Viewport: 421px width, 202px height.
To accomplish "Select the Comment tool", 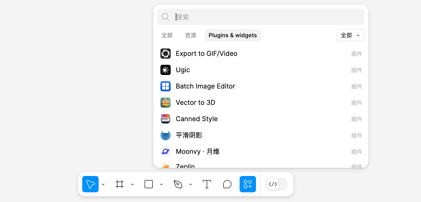I will 227,184.
